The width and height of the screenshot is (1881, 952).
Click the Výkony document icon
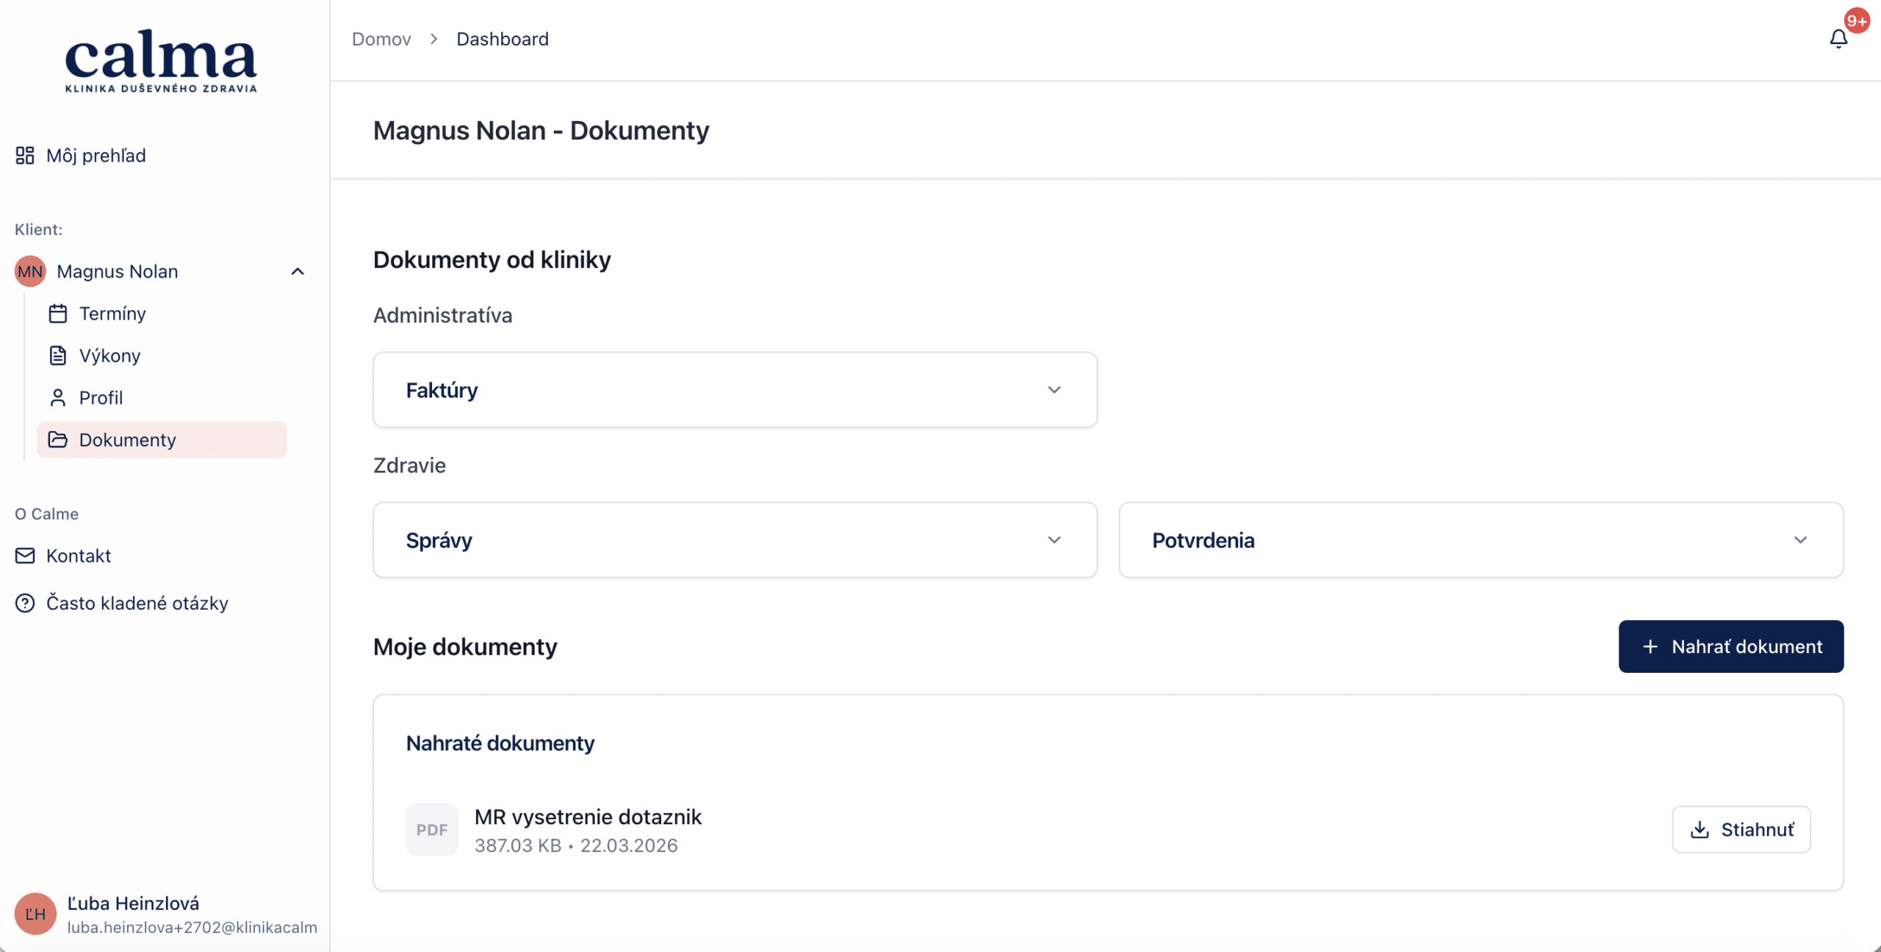58,356
